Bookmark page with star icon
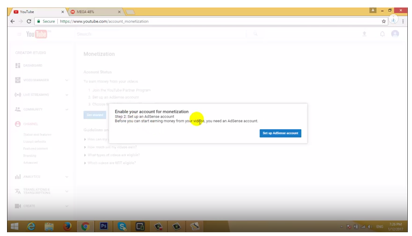This screenshot has height=236, width=412. (x=384, y=21)
